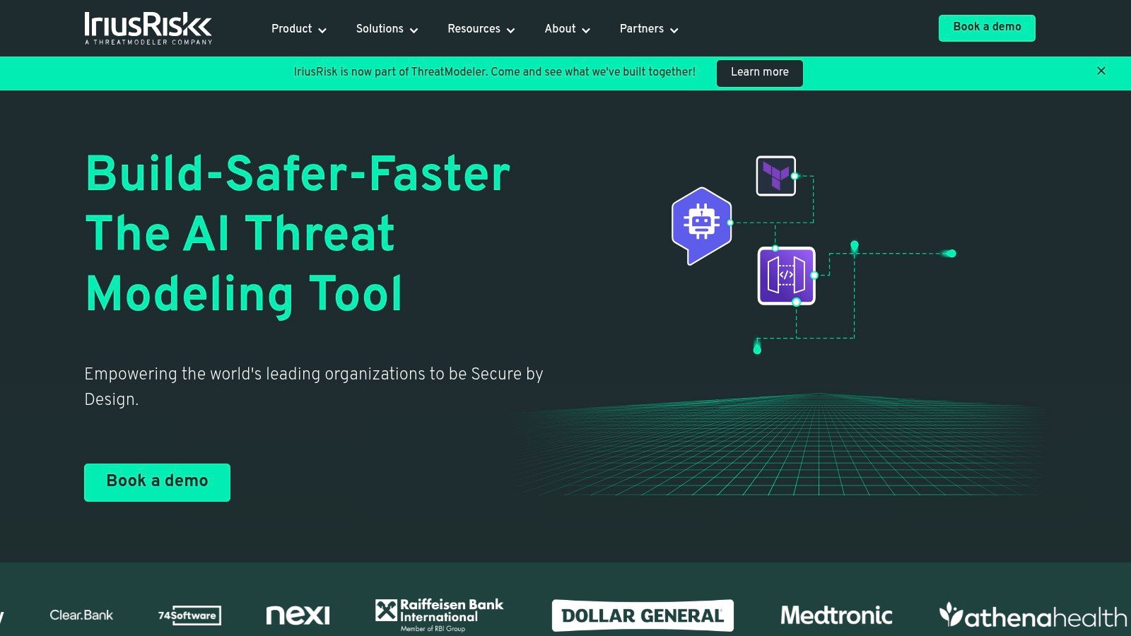
Task: Close the ThreatModeler announcement banner
Action: tap(1101, 71)
